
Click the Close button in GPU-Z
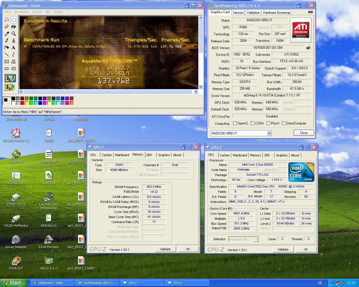(x=304, y=133)
